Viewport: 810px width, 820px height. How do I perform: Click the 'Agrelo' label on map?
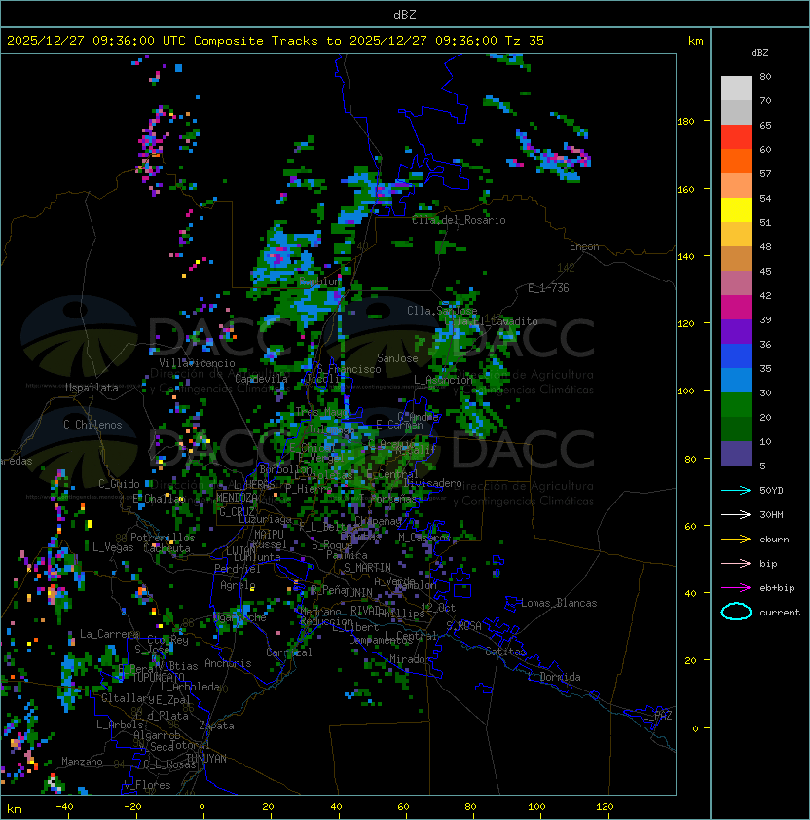238,585
